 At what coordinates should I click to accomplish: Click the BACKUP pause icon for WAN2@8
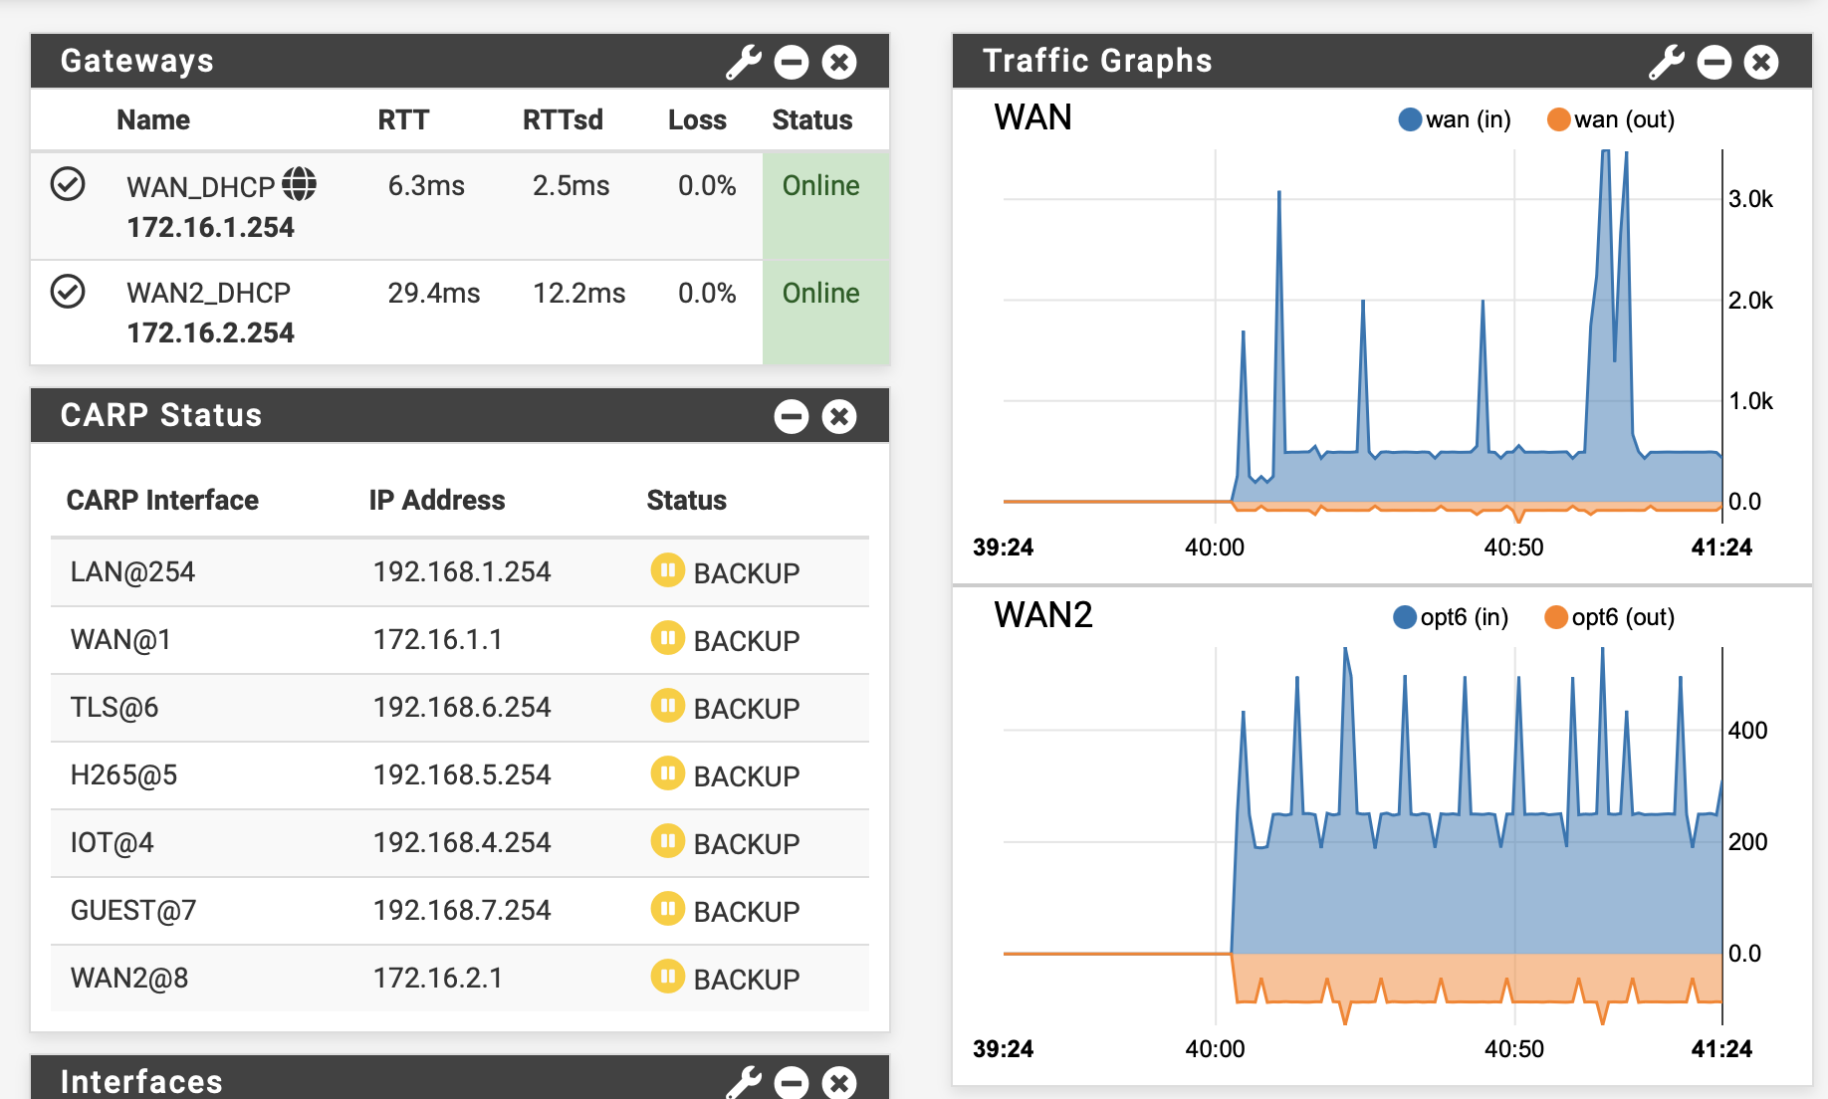point(668,978)
